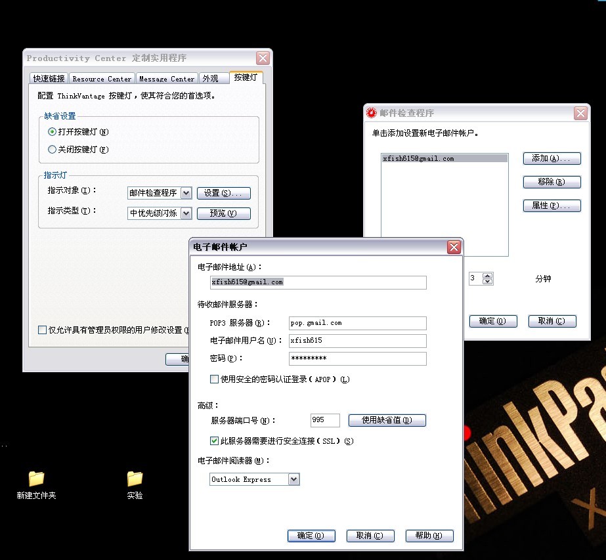This screenshot has width=606, height=560.
Task: Select xfish615@gmail.com in the account list
Action: 444,158
